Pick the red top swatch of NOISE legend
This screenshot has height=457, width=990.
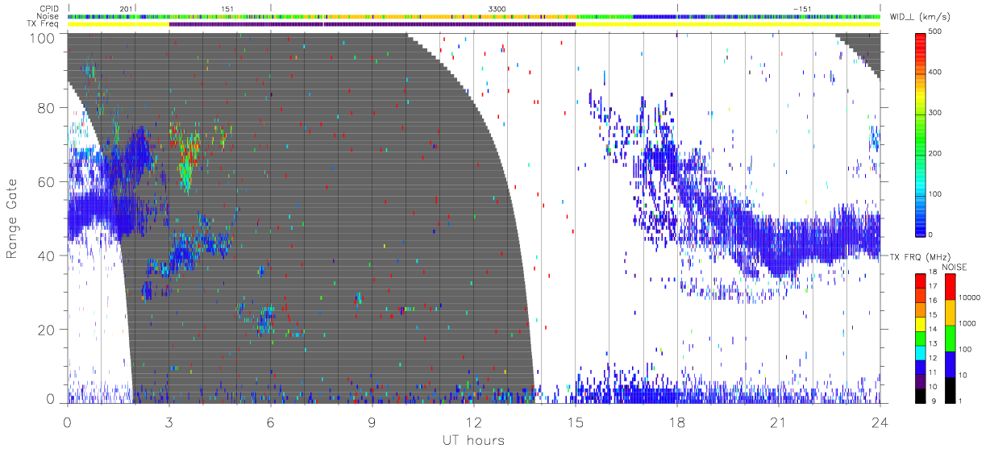(950, 286)
